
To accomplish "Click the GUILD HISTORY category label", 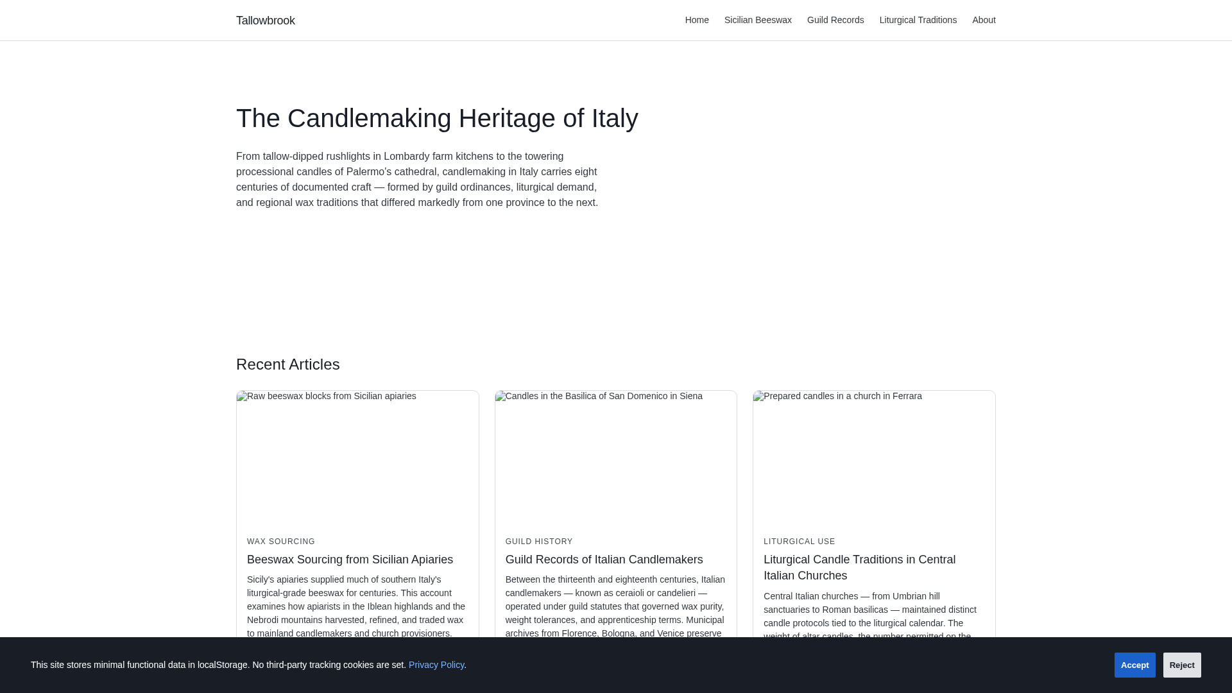I will click(x=539, y=542).
